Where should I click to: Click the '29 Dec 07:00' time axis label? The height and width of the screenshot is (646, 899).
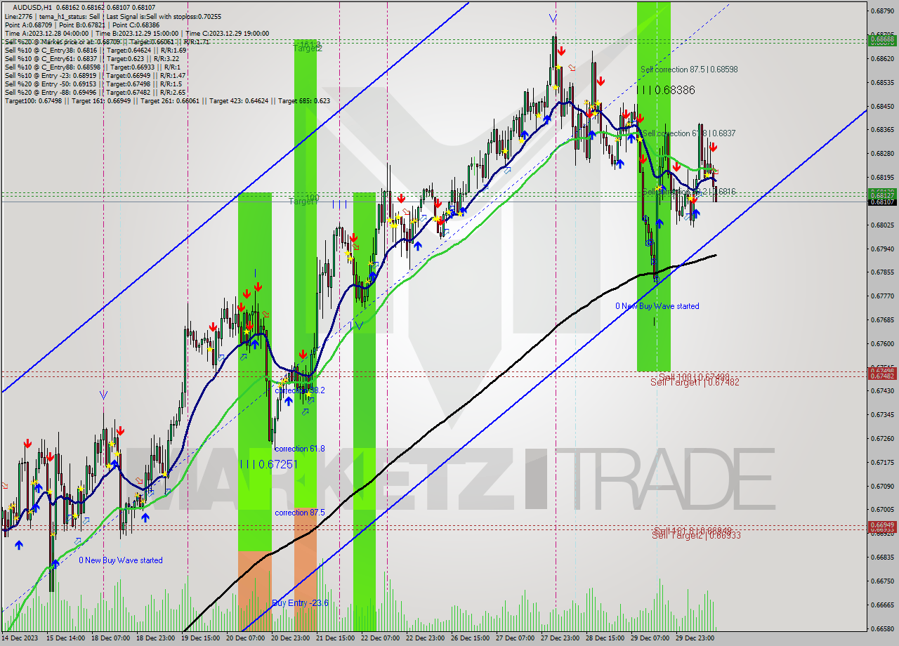coord(650,638)
